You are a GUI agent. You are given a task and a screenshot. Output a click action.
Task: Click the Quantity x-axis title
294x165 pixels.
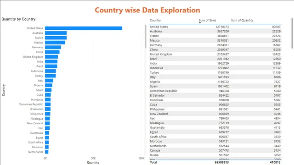(93, 163)
